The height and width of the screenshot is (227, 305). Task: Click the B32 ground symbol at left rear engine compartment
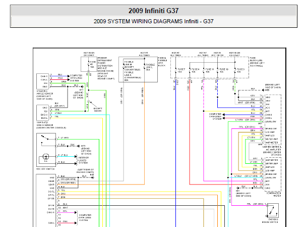tap(93, 177)
